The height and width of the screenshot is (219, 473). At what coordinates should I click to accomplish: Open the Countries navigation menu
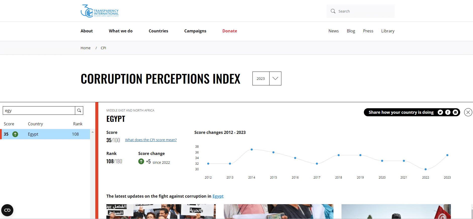tap(158, 31)
